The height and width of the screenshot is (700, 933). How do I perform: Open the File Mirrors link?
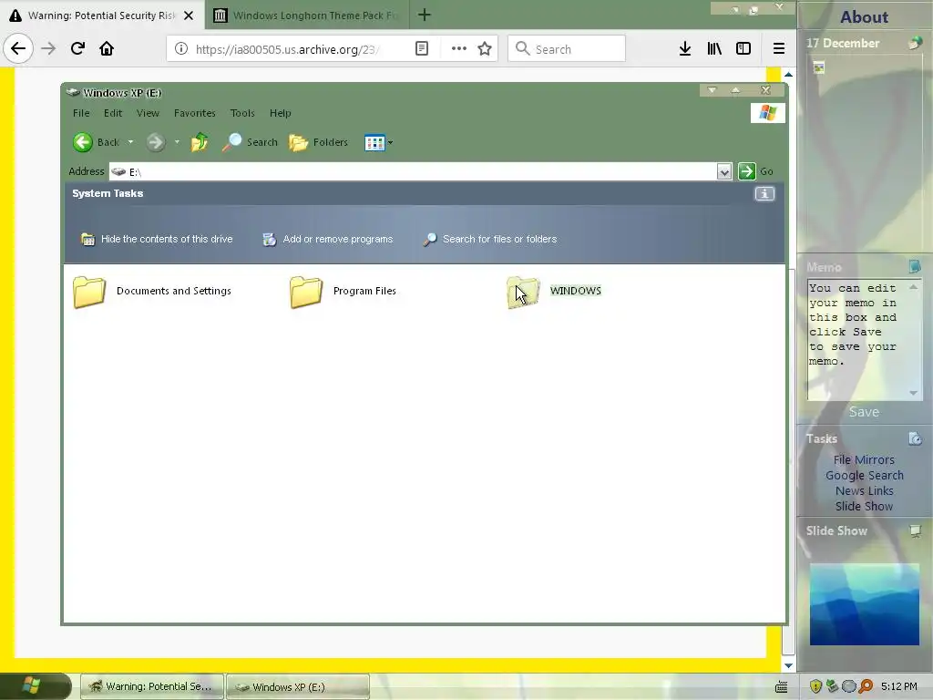(864, 460)
